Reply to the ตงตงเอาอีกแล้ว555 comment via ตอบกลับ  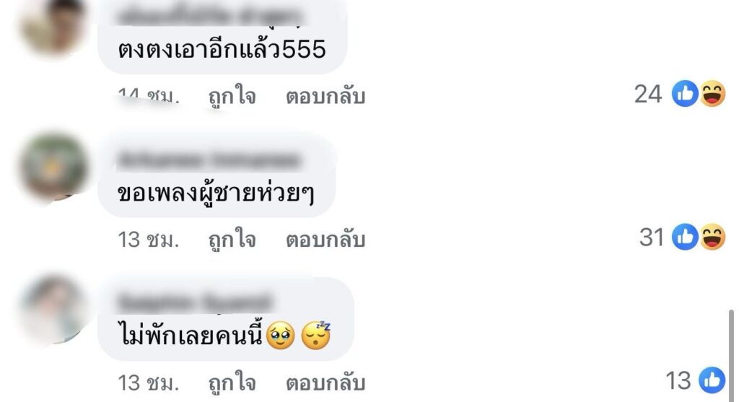tap(325, 97)
